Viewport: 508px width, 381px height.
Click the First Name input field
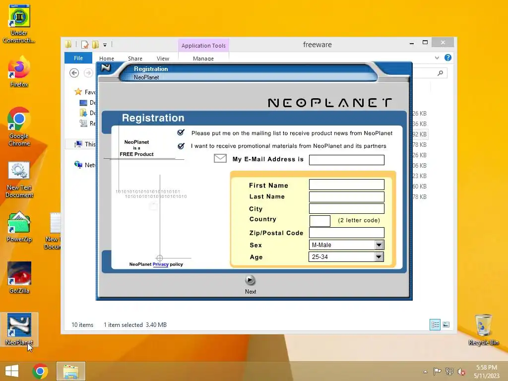[x=346, y=185]
